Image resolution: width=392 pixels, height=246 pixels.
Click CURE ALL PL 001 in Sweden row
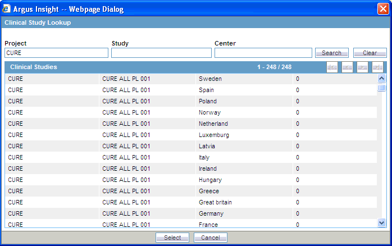tap(126, 79)
